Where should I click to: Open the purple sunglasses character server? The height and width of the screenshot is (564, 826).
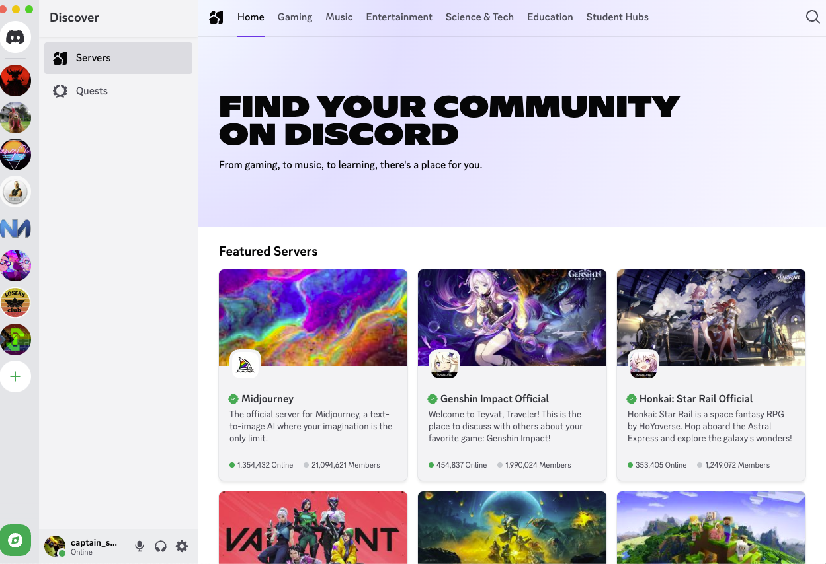coord(15,265)
